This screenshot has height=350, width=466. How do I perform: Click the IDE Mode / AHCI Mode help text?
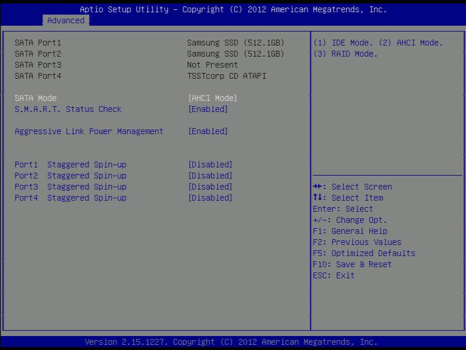(x=378, y=43)
